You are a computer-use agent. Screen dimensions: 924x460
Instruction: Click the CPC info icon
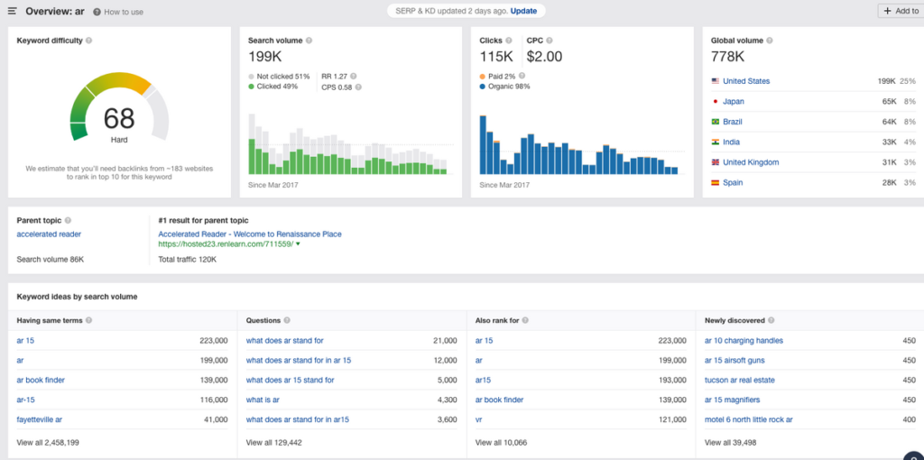550,41
